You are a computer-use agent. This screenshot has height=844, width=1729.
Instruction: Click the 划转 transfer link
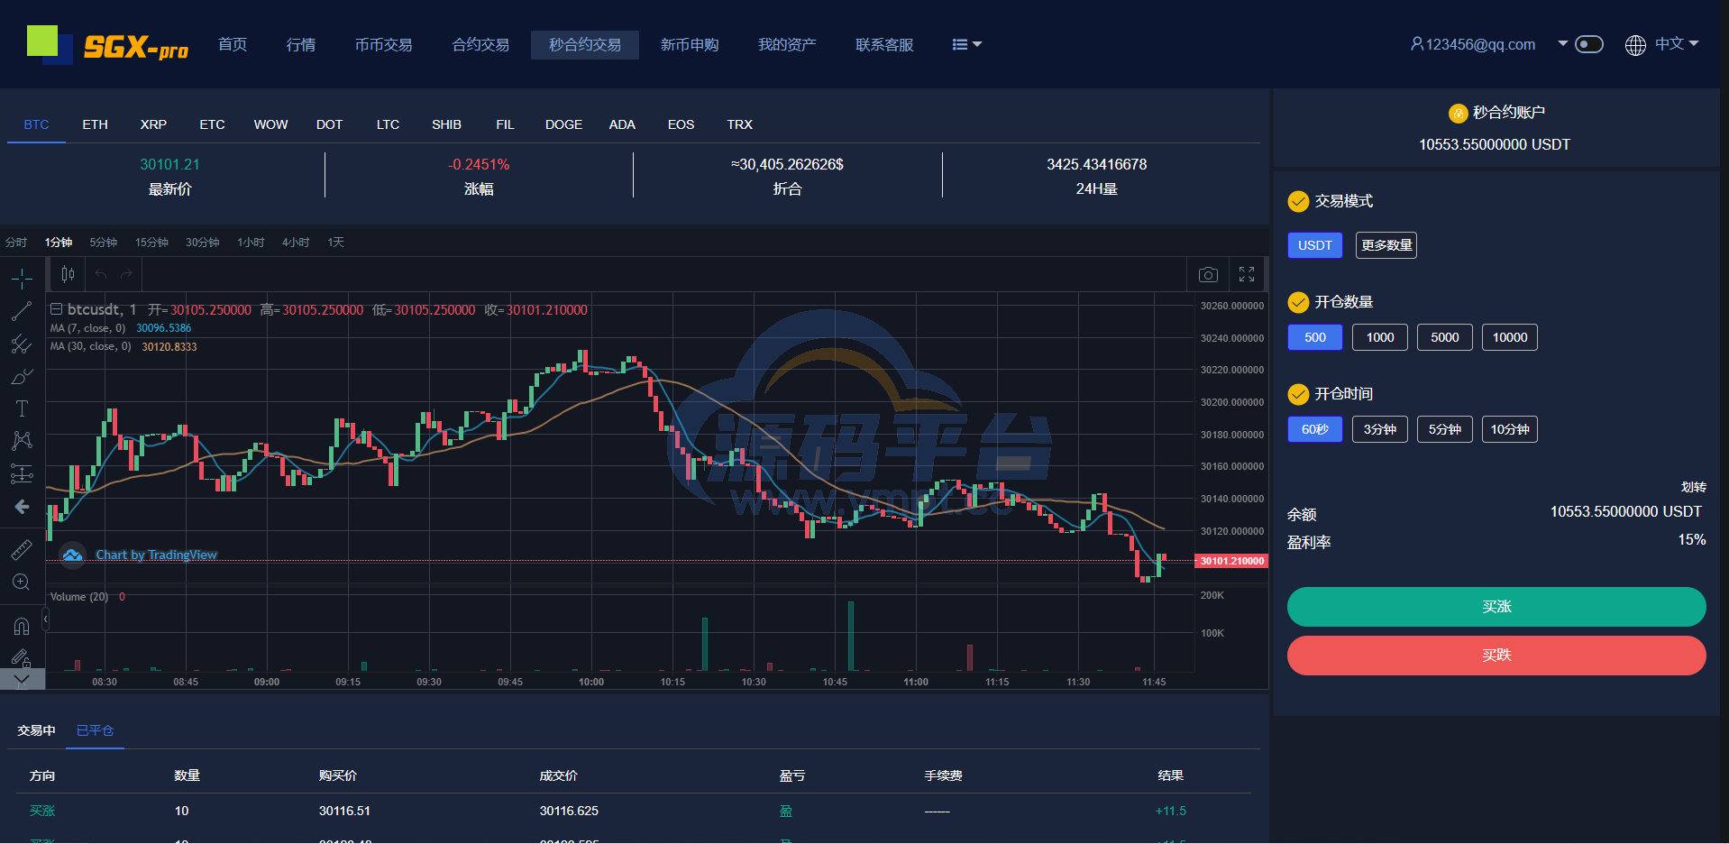click(x=1694, y=487)
